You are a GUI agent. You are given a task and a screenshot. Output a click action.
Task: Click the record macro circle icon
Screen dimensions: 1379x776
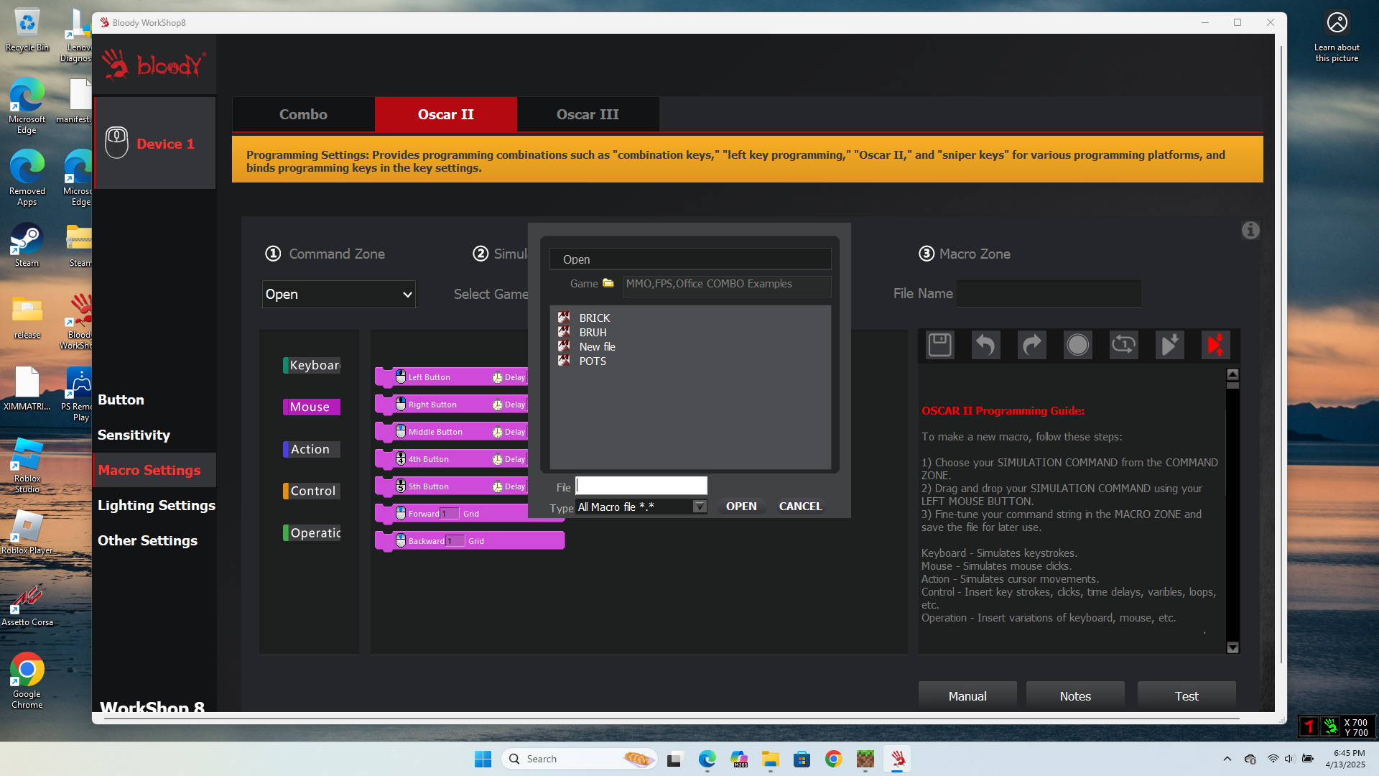[1077, 345]
